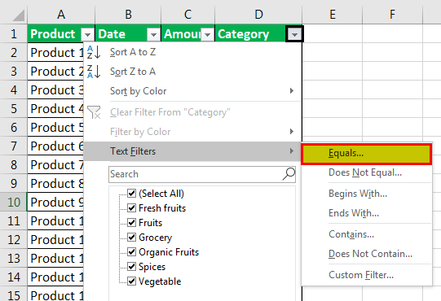Select the Ends With... filter
The height and width of the screenshot is (301, 441).
366,213
